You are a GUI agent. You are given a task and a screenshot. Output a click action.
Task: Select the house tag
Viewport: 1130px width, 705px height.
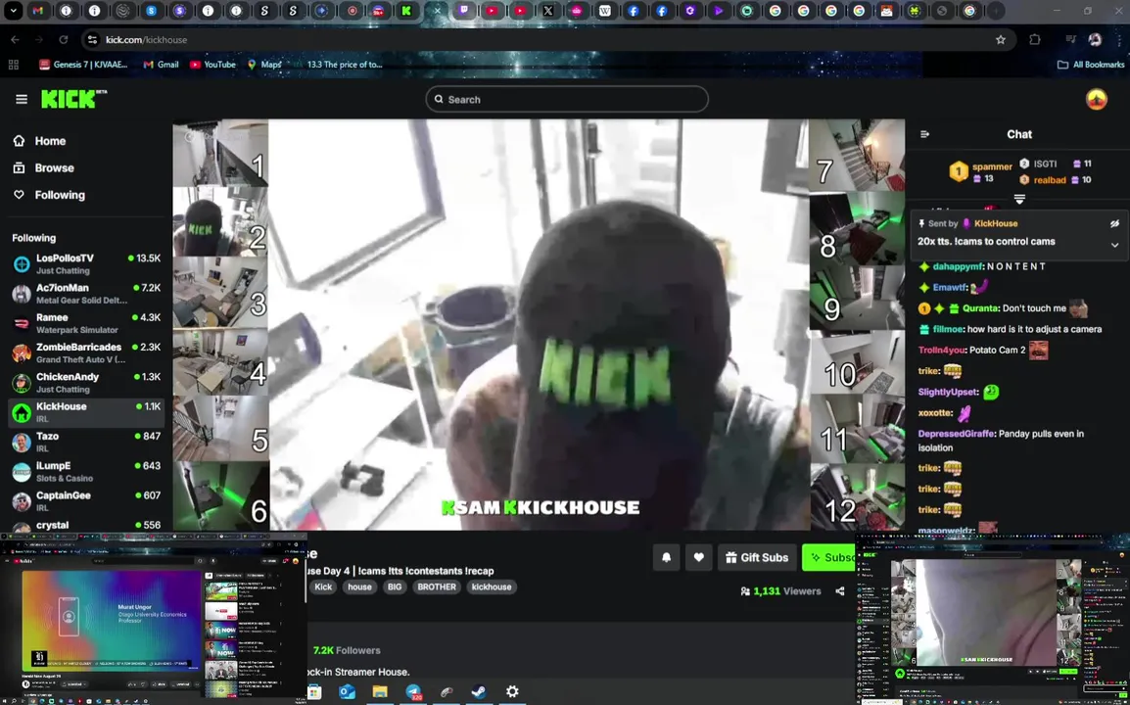coord(359,587)
